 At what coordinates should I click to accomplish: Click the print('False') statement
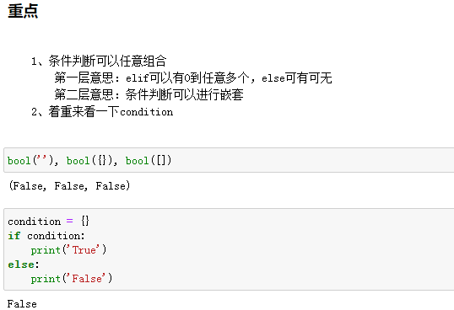tap(72, 279)
